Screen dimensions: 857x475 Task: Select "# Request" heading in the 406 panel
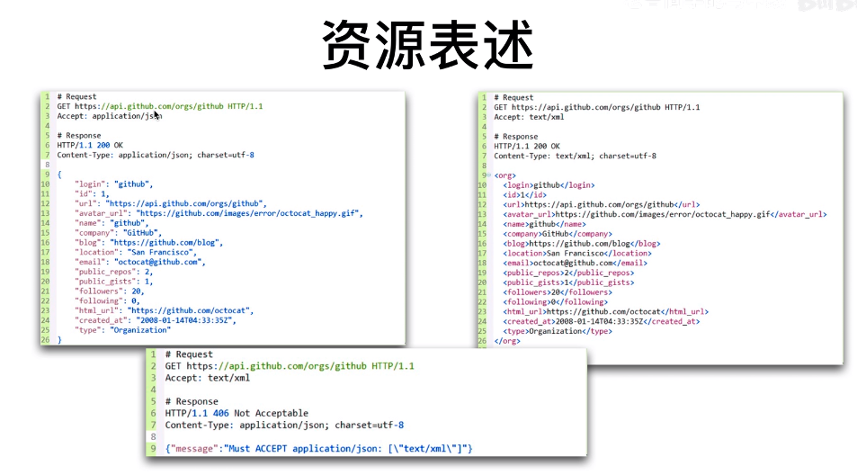point(189,354)
